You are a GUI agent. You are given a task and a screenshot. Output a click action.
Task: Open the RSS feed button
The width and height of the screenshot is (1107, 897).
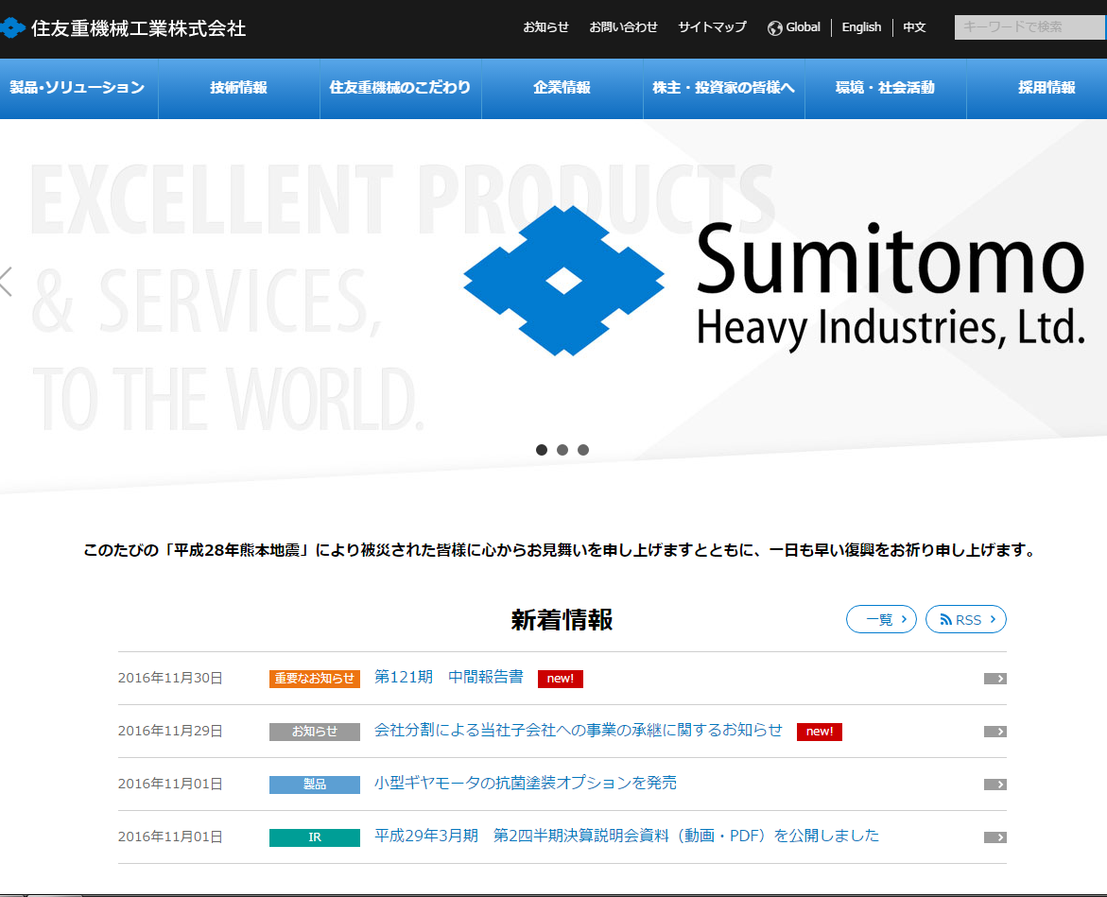coord(965,620)
